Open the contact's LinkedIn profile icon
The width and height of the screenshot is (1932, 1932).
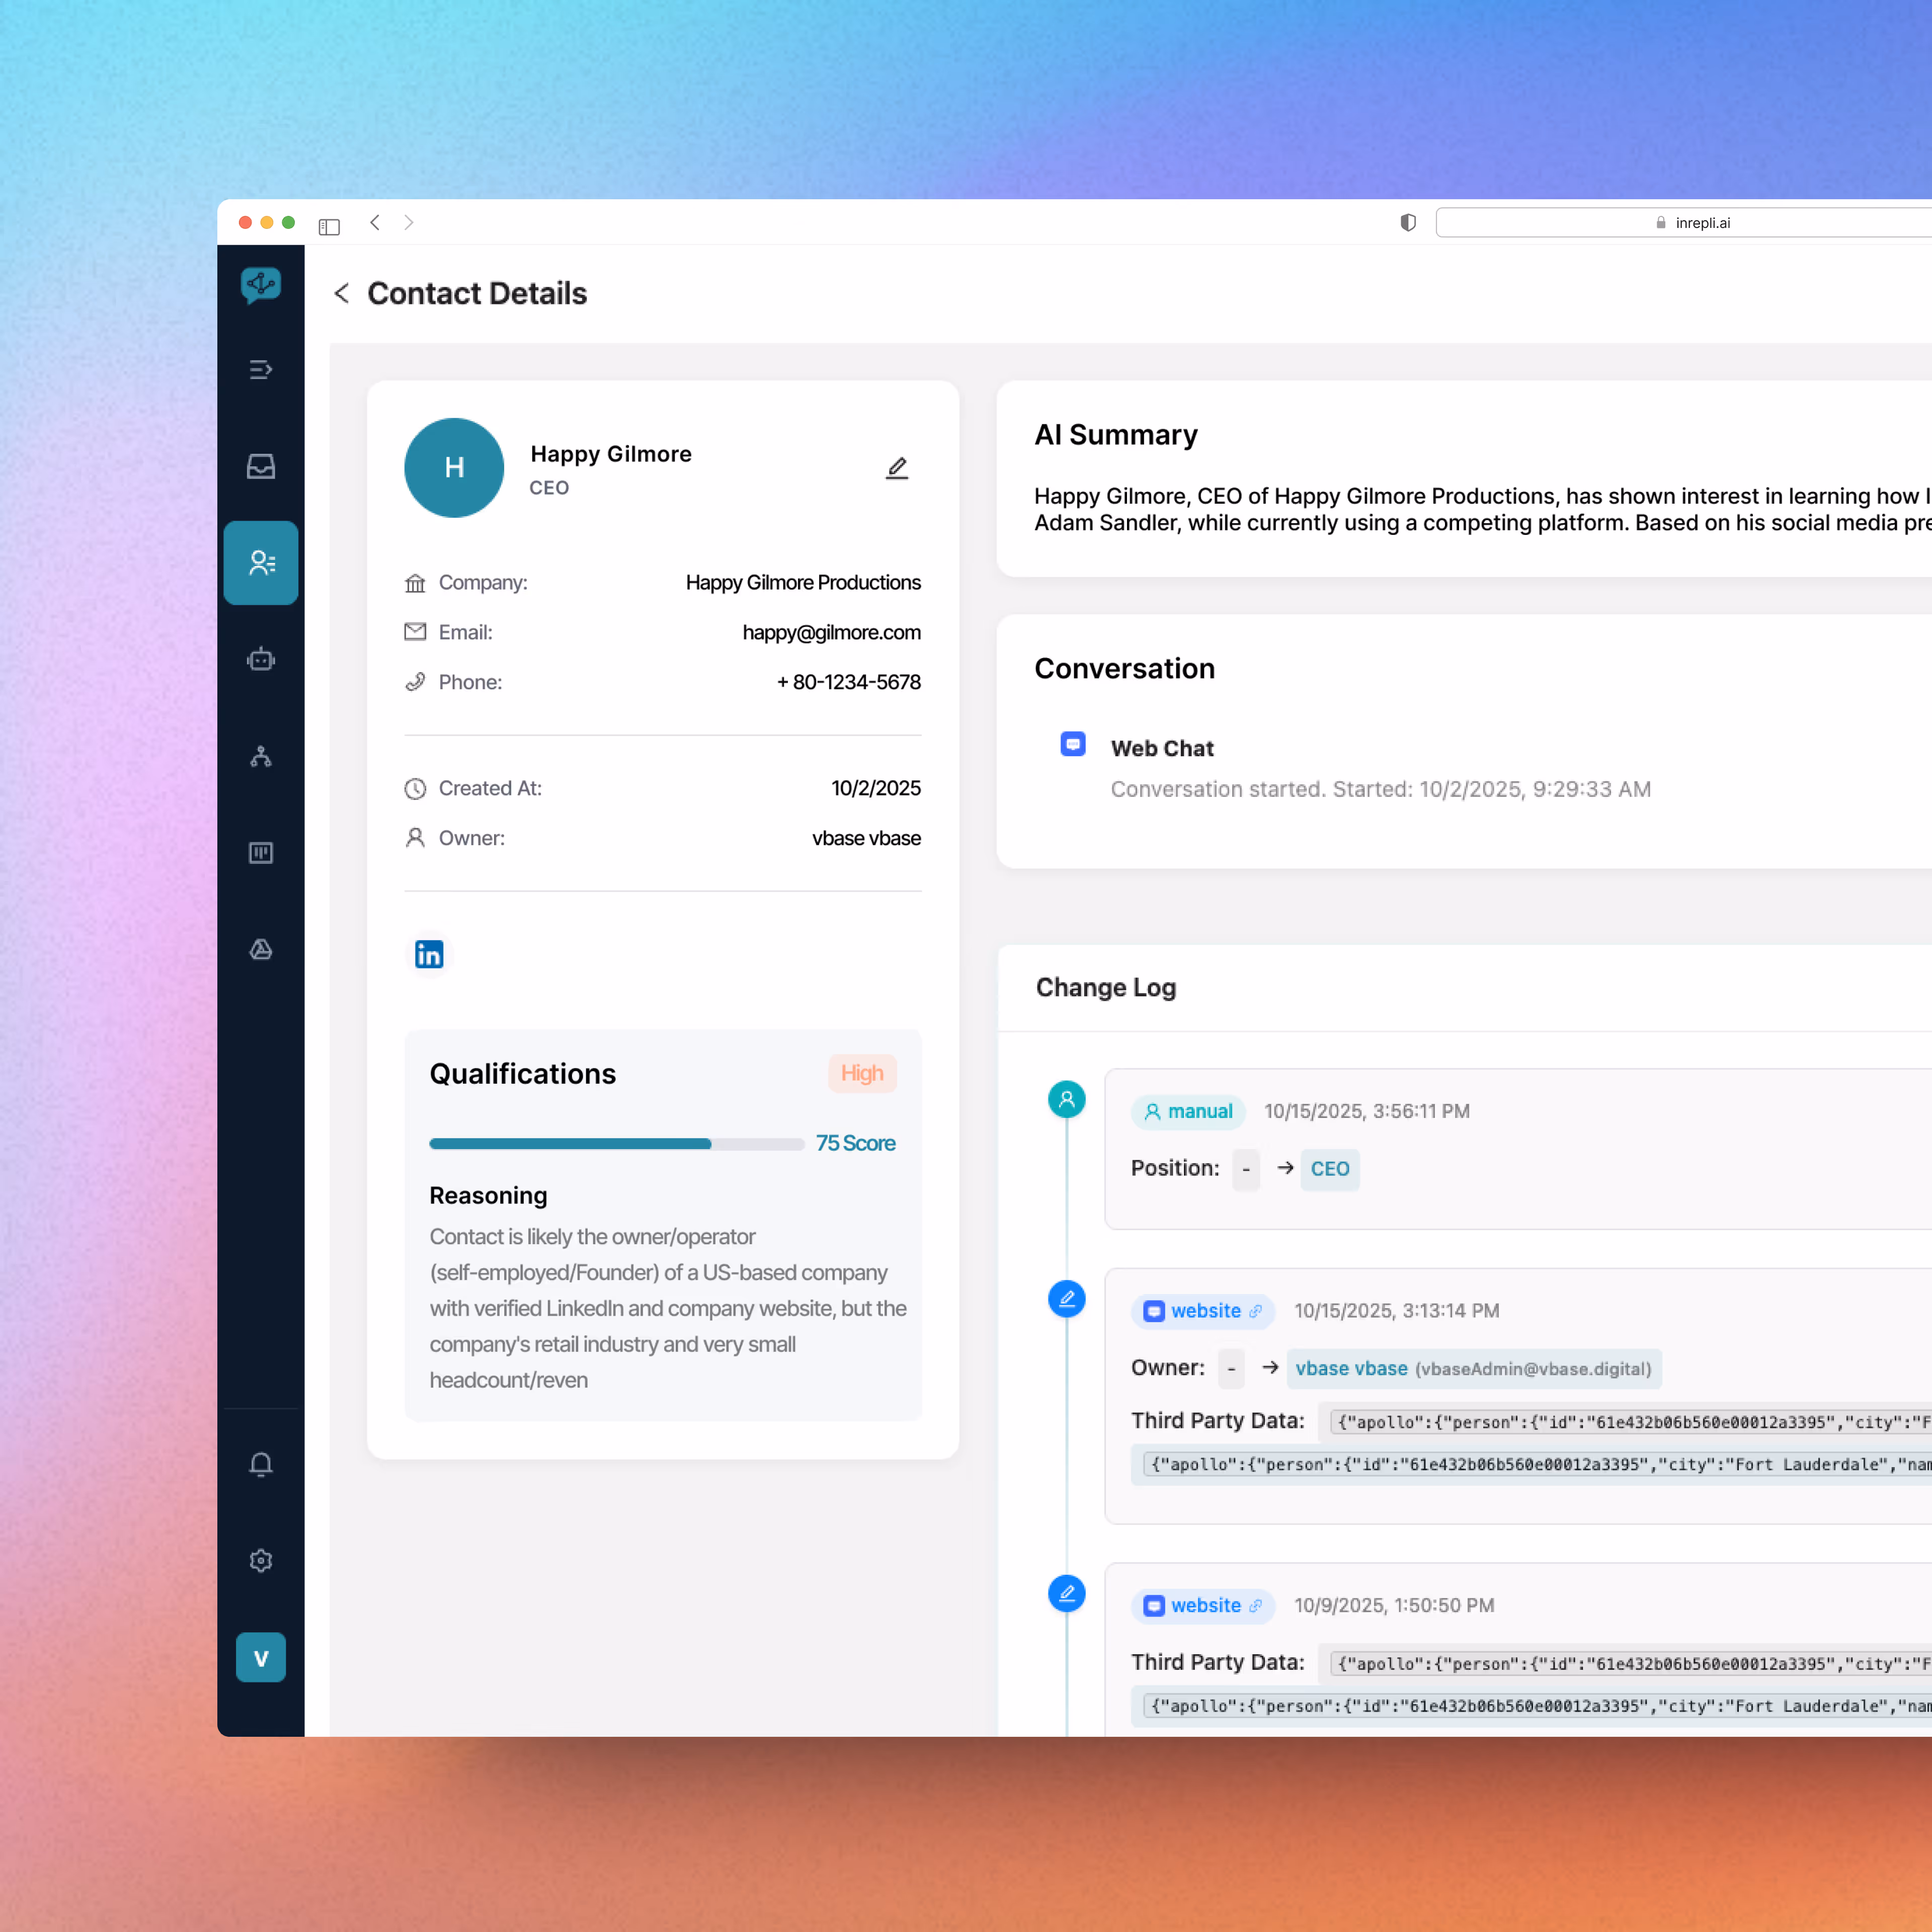[429, 955]
